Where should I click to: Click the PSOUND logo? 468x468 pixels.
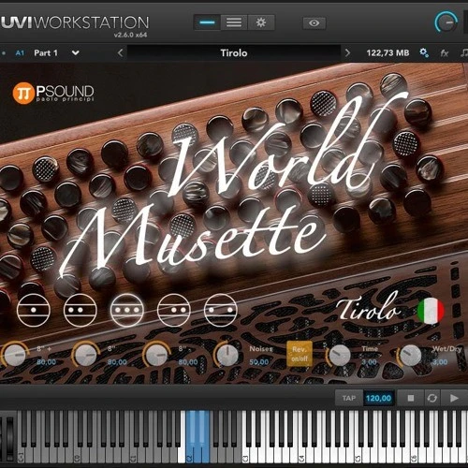pyautogui.click(x=53, y=93)
